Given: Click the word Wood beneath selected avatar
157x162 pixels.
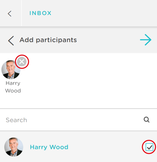Looking at the screenshot, I should pos(13,91).
